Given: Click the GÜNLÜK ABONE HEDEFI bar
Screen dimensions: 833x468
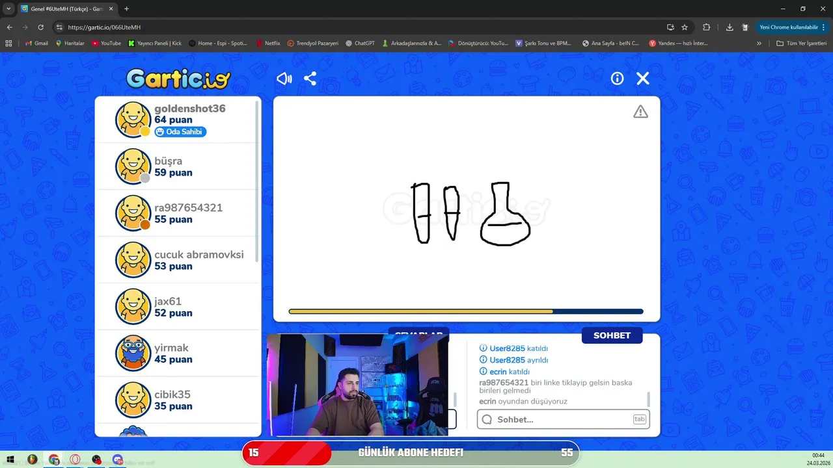Looking at the screenshot, I should tap(411, 453).
